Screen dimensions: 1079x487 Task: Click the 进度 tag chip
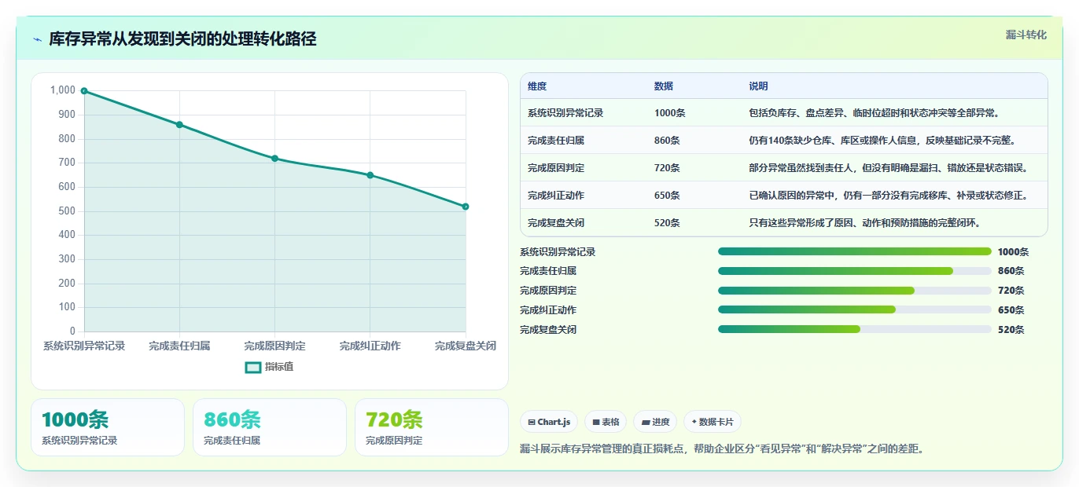[x=655, y=422]
